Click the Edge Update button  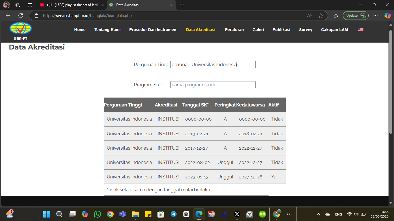356,16
